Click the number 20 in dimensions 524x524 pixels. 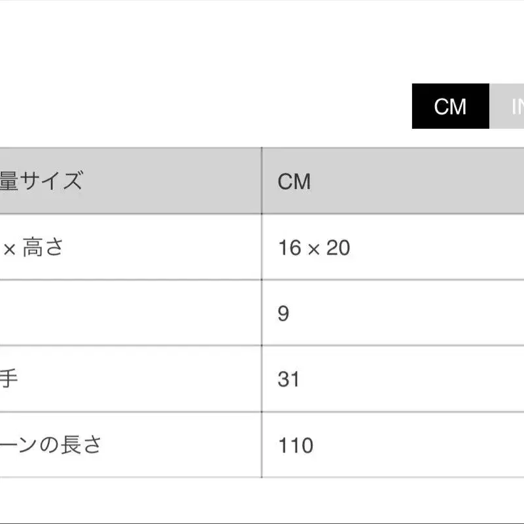(x=338, y=248)
